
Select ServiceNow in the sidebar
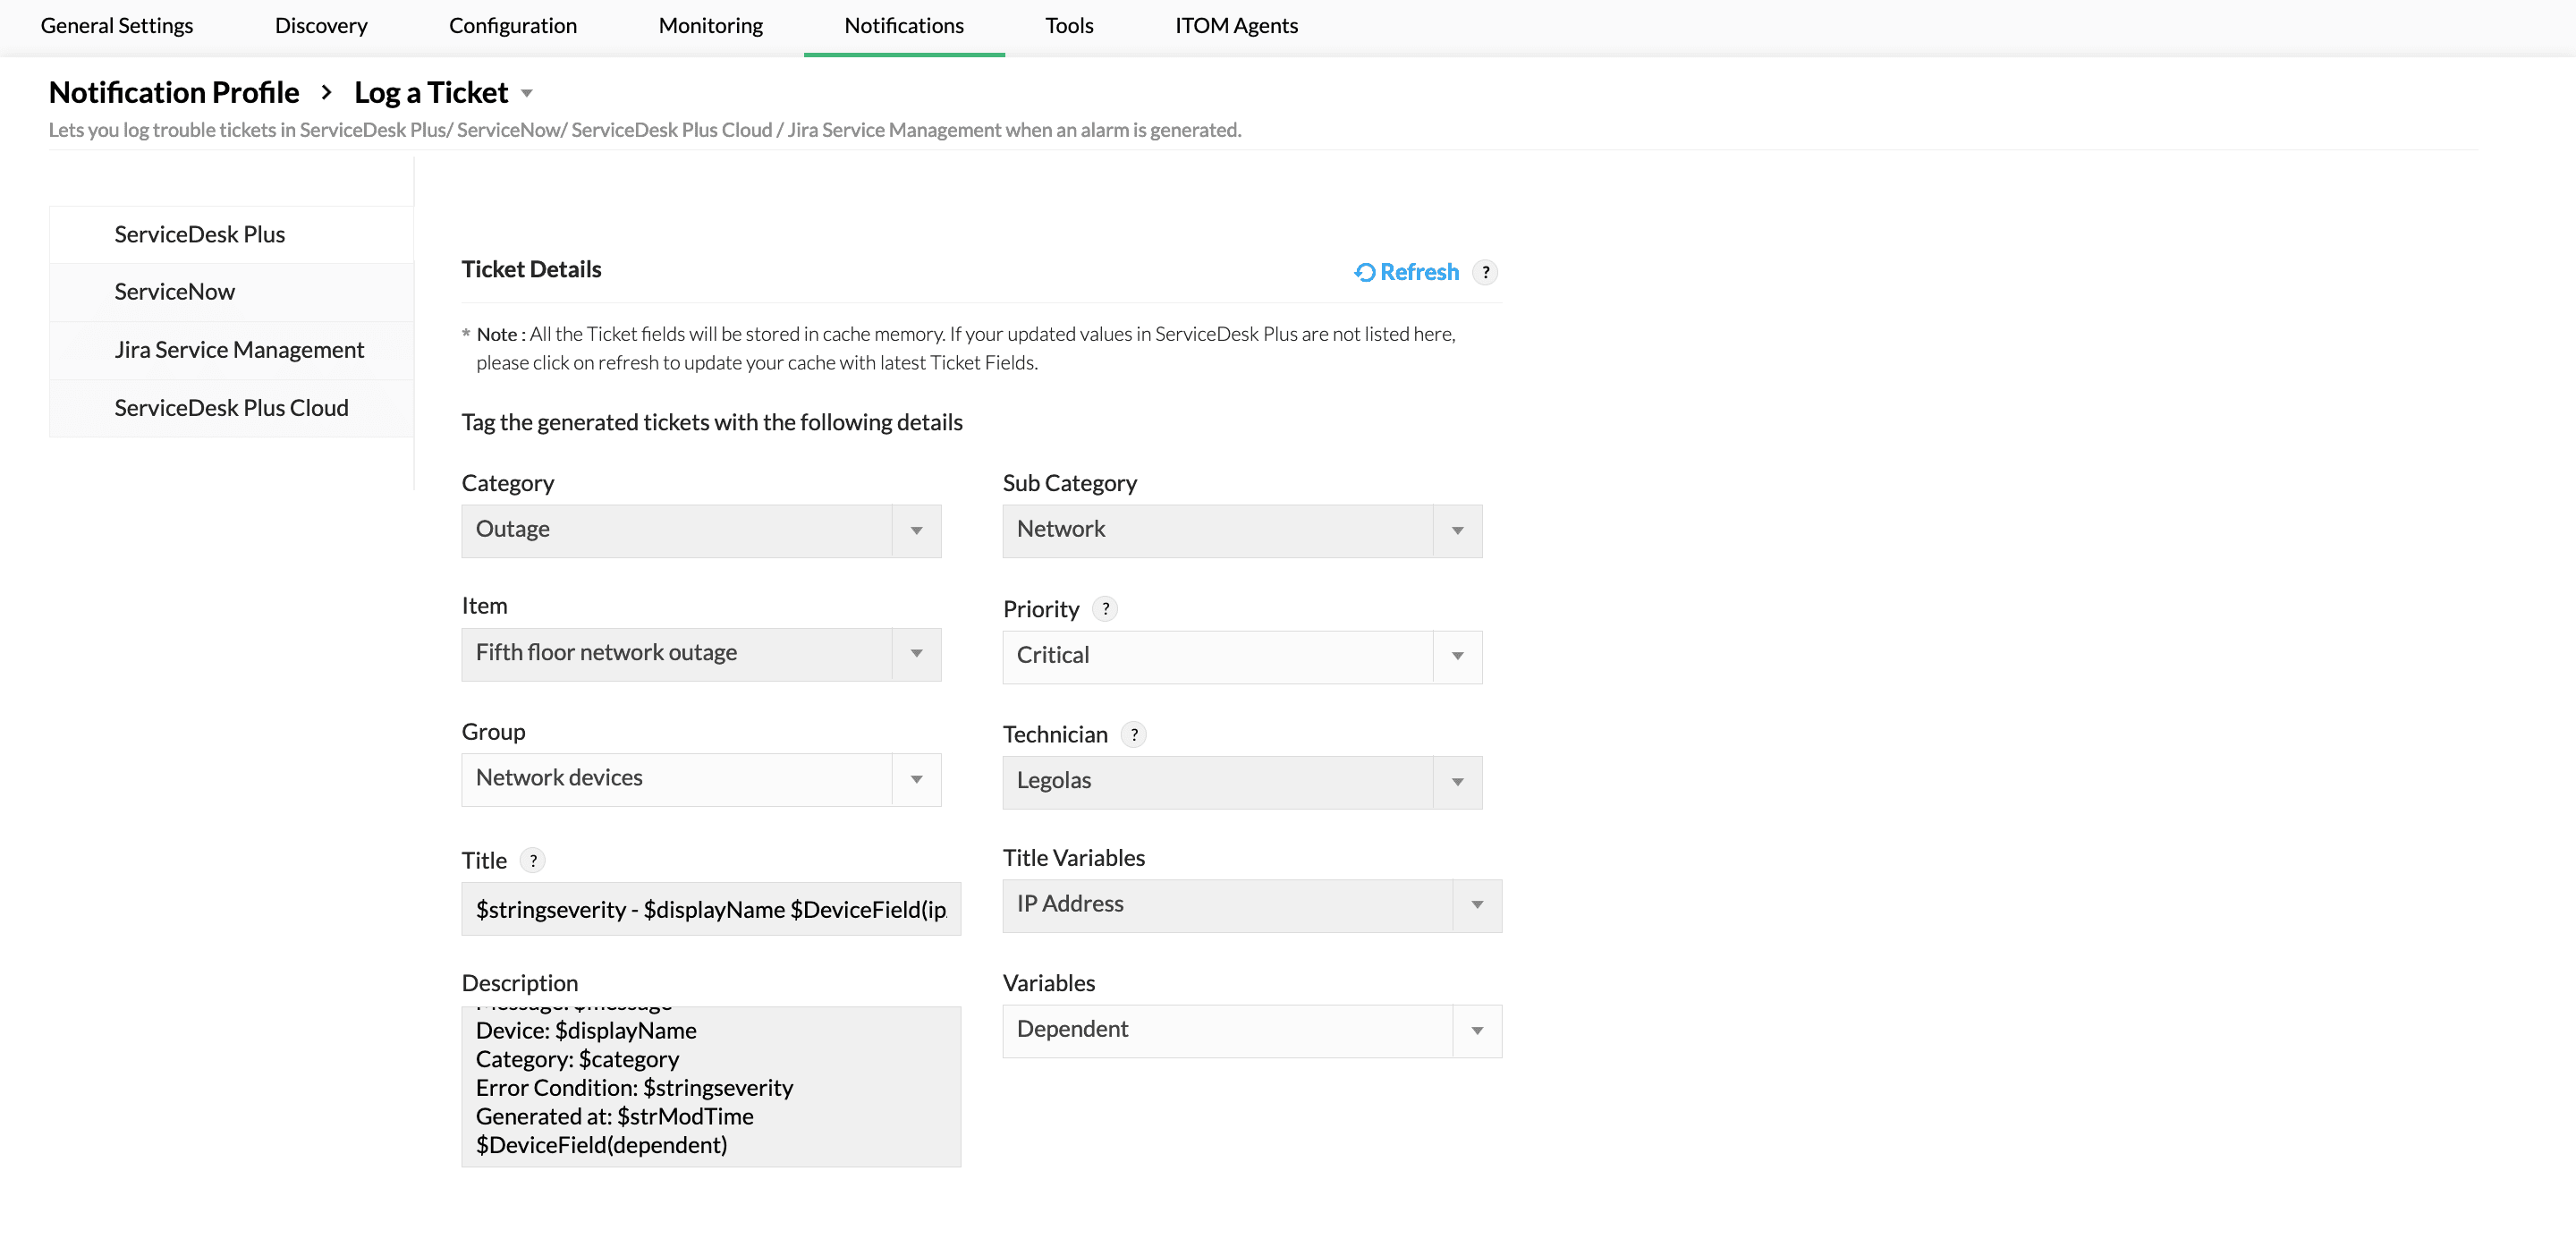174,291
